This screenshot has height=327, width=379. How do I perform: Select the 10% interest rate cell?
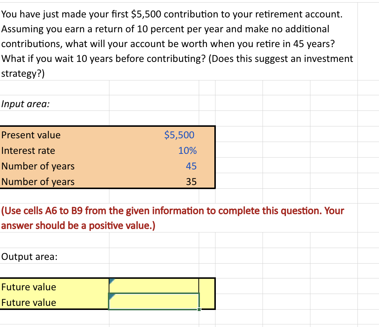(154, 150)
